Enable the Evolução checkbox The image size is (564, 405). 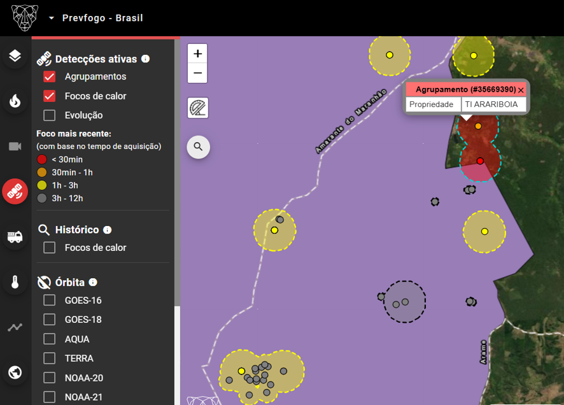pyautogui.click(x=49, y=115)
